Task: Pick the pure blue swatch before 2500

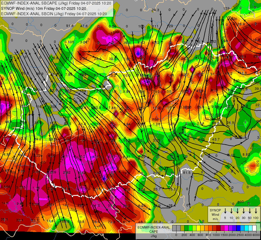Action: pos(238,228)
